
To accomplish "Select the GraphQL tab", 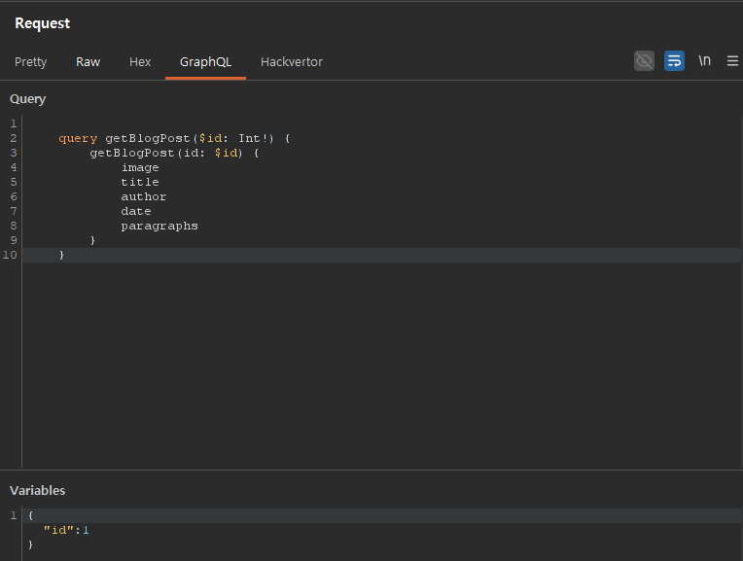I will (x=205, y=62).
